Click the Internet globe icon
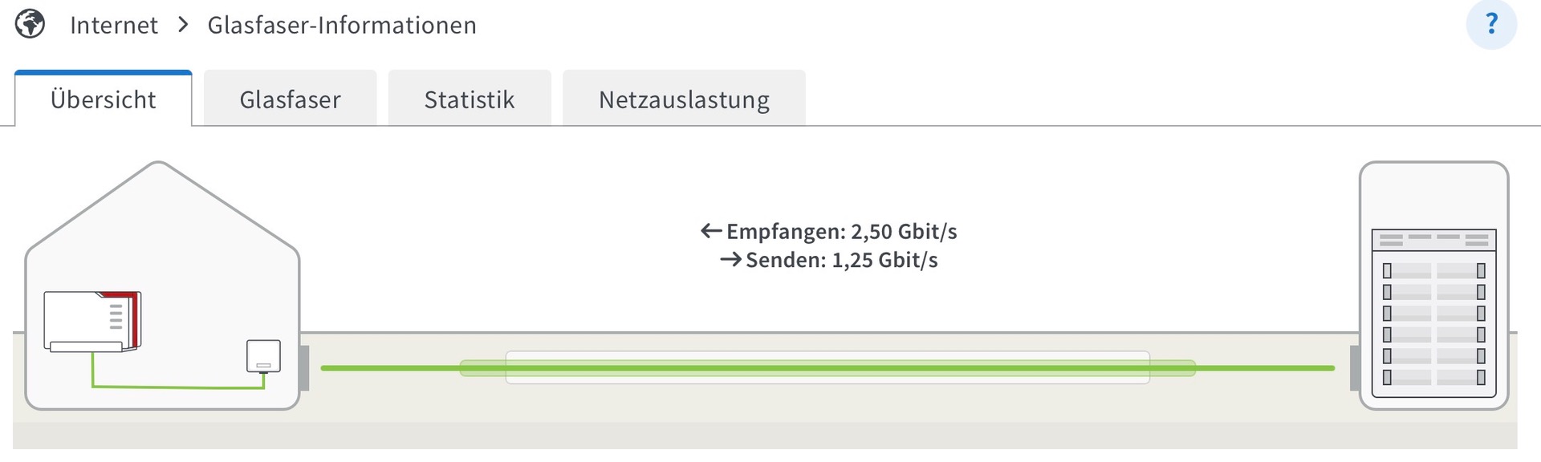 tap(30, 24)
